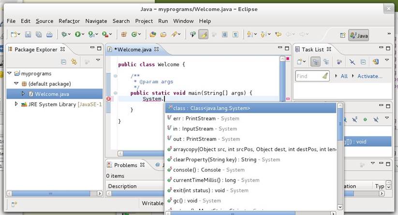Click the Open Type toolbar icon
Image resolution: width=398 pixels, height=215 pixels.
[153, 34]
